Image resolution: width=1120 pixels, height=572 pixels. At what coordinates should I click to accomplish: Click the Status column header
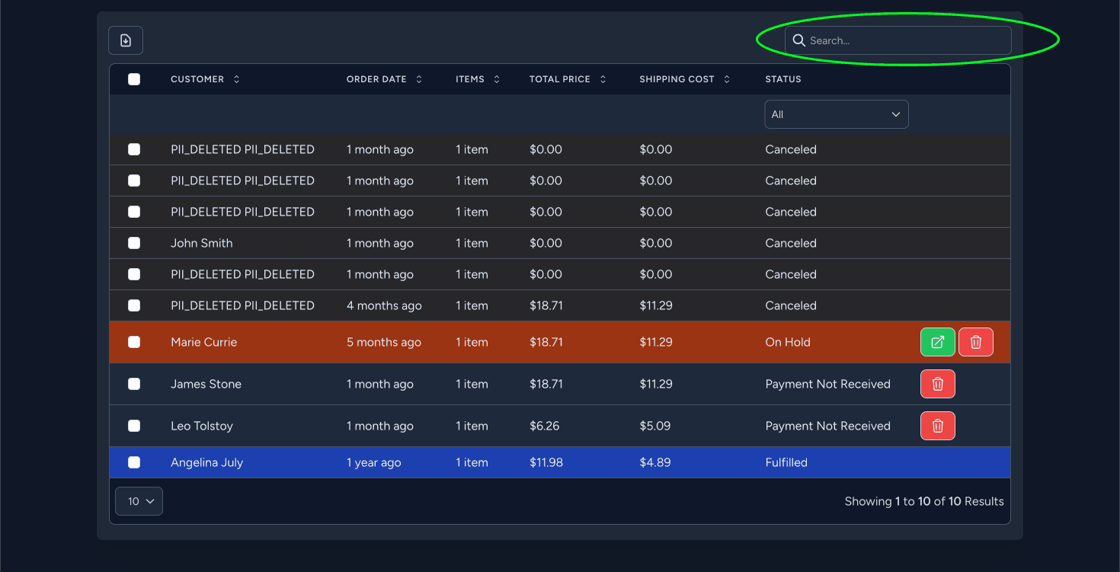click(x=782, y=78)
